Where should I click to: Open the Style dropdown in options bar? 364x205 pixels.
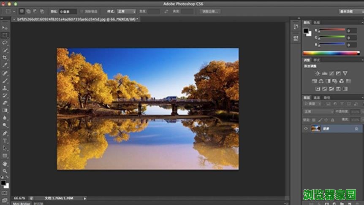(127, 11)
